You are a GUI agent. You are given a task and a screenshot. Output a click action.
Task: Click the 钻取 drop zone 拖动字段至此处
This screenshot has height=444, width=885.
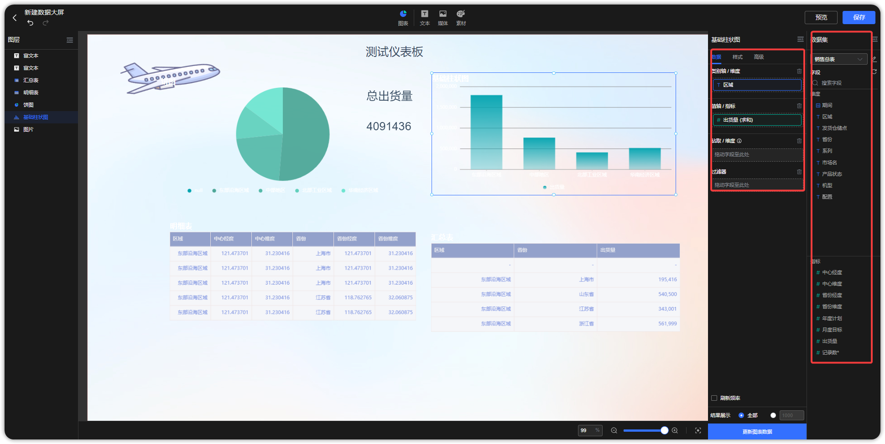click(757, 155)
